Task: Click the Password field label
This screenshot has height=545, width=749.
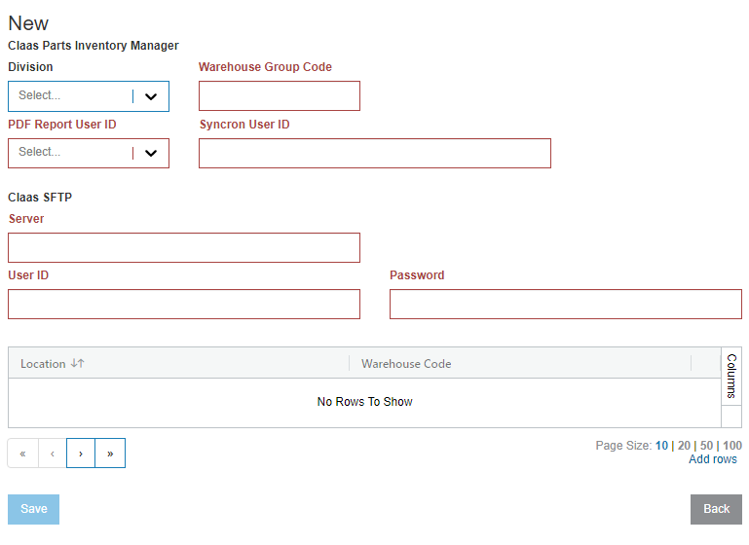Action: tap(417, 274)
